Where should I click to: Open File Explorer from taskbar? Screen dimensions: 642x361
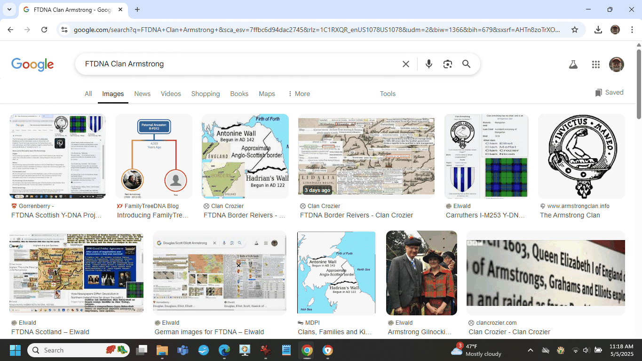[x=162, y=350]
